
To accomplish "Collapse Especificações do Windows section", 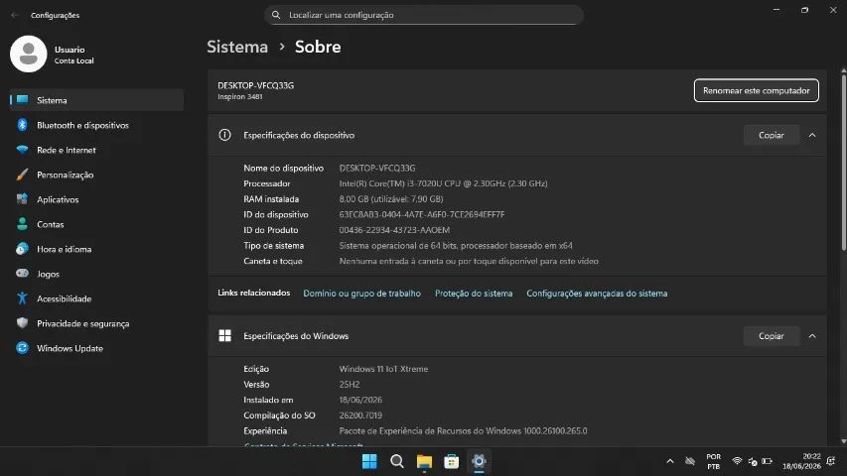I will (812, 336).
